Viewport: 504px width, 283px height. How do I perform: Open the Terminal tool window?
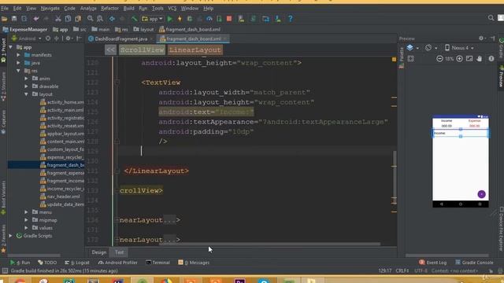click(157, 263)
